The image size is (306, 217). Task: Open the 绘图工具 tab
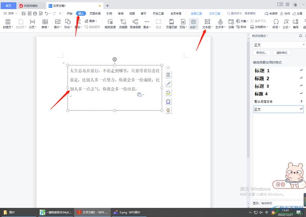point(196,13)
